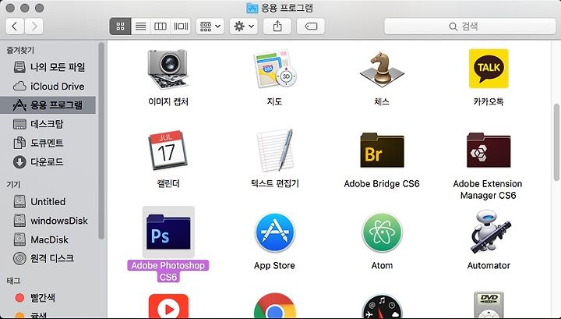Open Remote Disc (원격 디스크) in sidebar
The height and width of the screenshot is (319, 561).
[48, 258]
